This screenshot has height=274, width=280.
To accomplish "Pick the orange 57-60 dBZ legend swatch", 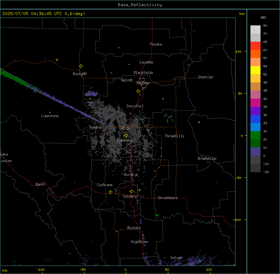I will 255,54.
